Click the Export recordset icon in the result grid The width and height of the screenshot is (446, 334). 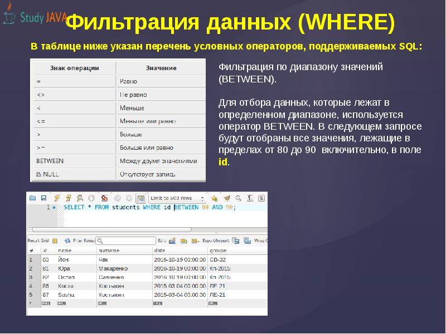coord(235,240)
